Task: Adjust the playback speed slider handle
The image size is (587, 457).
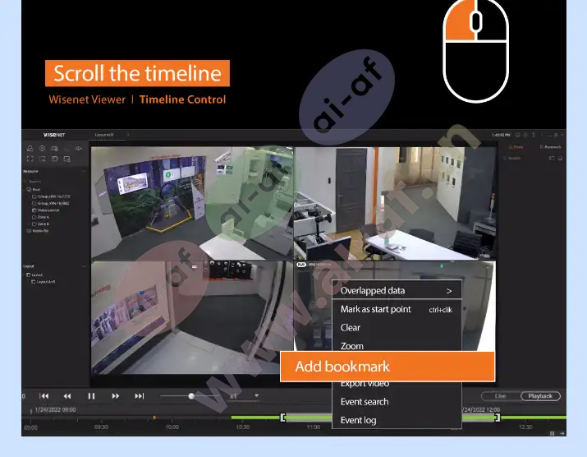Action: click(191, 396)
